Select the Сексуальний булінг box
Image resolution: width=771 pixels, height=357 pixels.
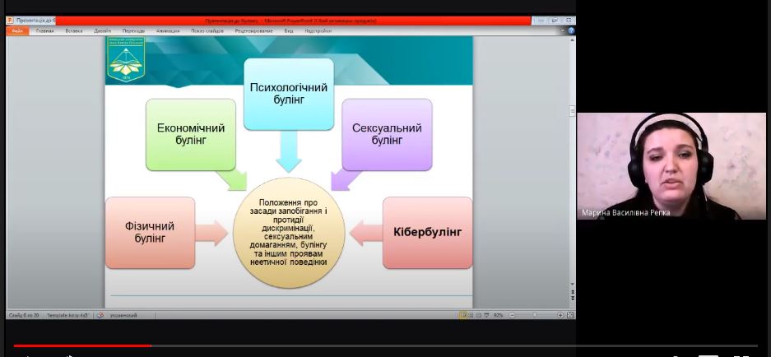[387, 134]
